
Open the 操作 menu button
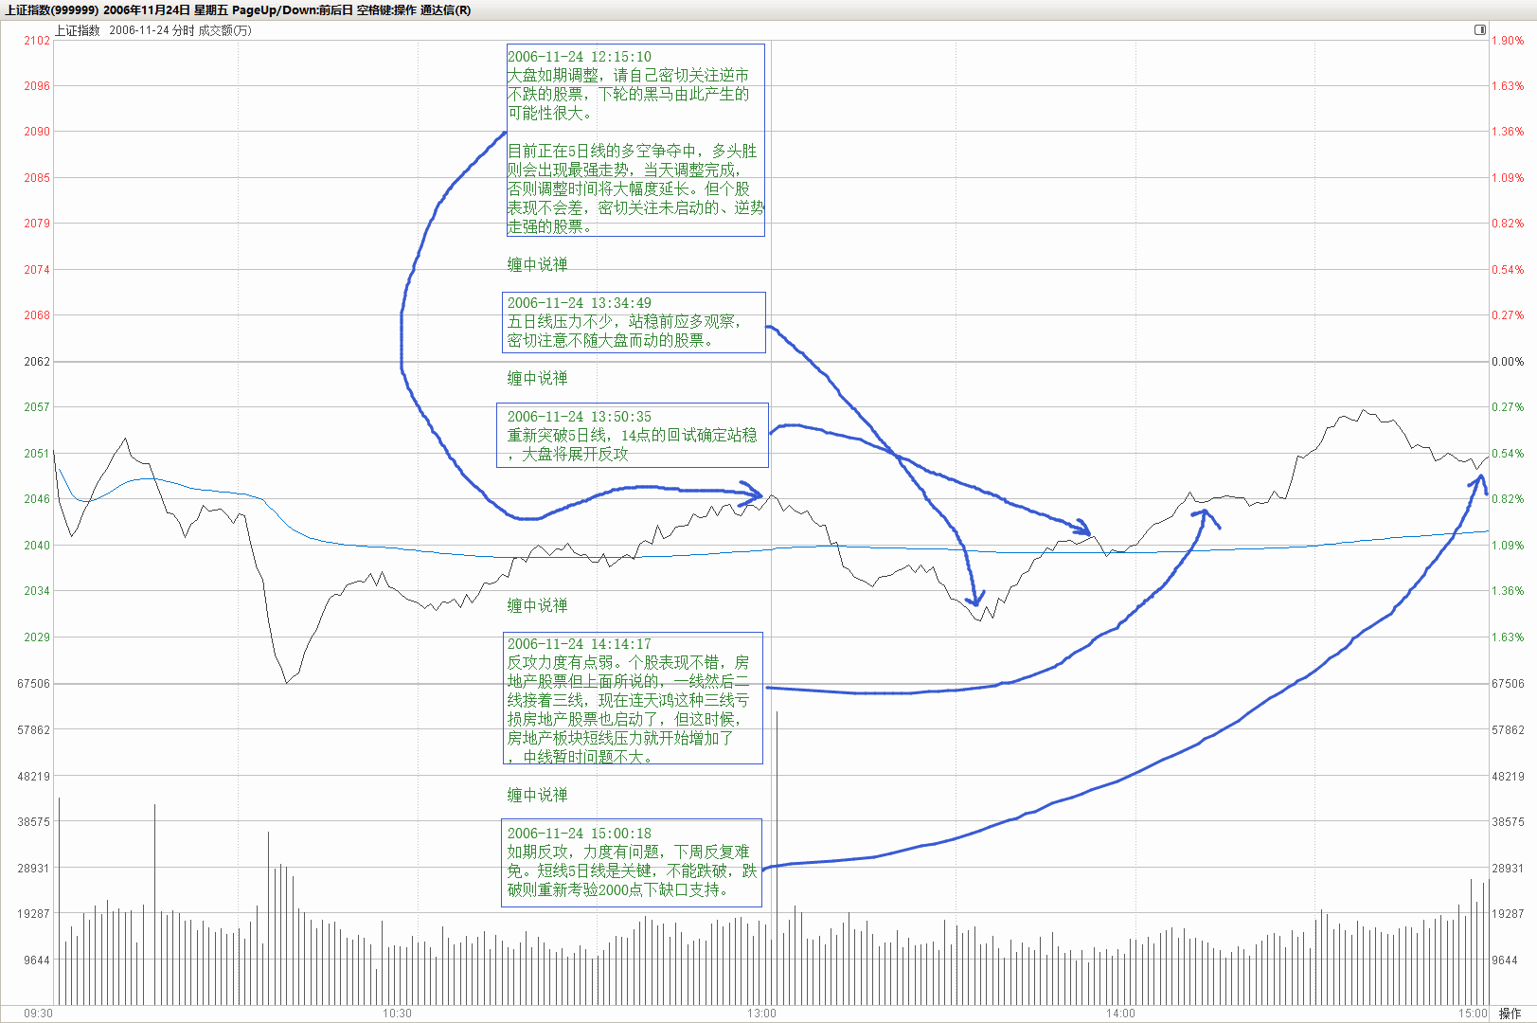[1510, 1014]
